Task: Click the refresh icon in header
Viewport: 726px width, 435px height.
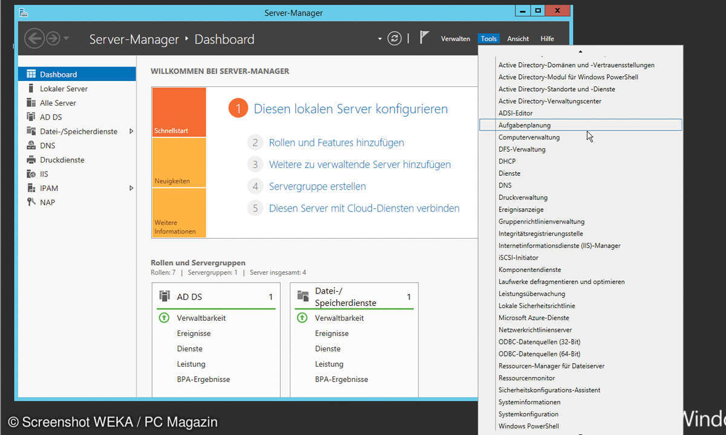Action: coord(394,39)
